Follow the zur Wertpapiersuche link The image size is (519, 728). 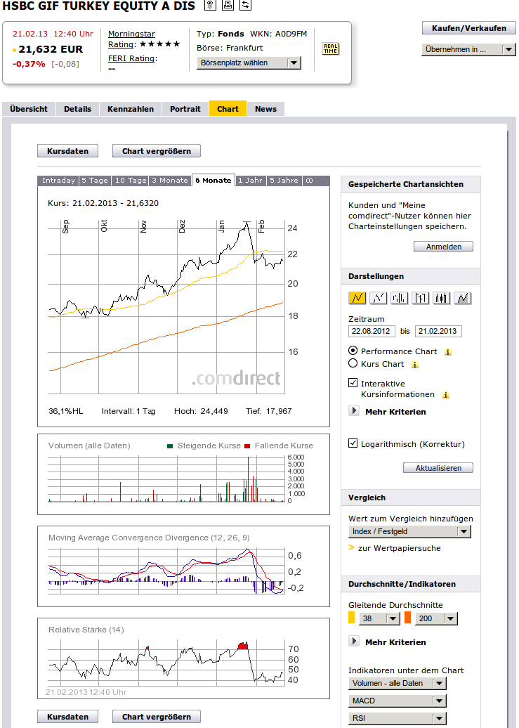[399, 548]
